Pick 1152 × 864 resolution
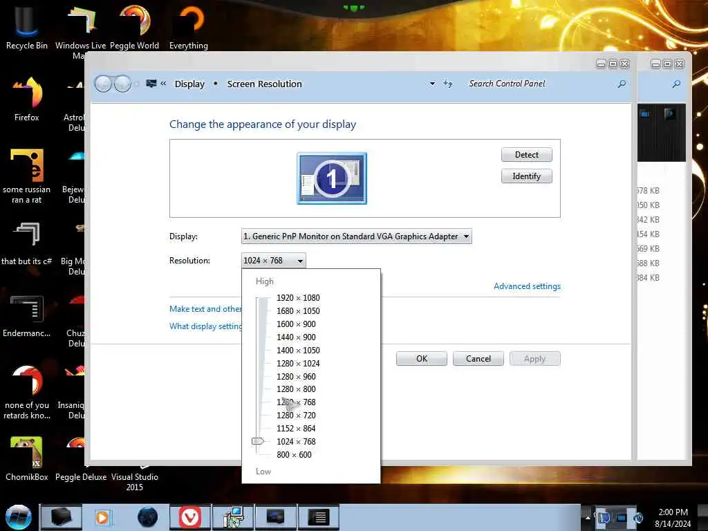The width and height of the screenshot is (708, 531). point(296,429)
